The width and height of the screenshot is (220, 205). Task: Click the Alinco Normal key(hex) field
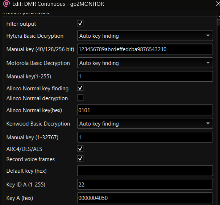145,110
